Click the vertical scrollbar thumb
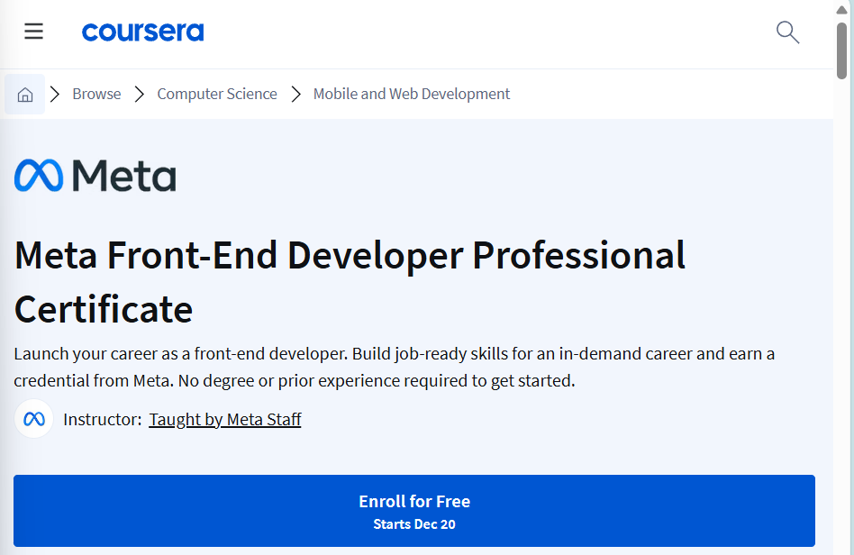This screenshot has height=555, width=854. (x=842, y=50)
